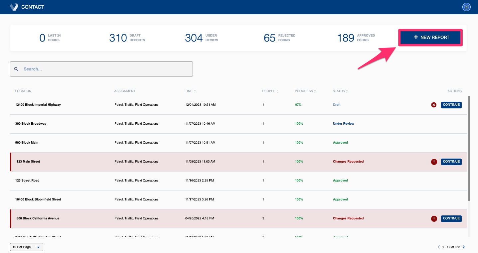Toggle sorting on the PEOPLE column
Viewport: 478px width, 253px height.
[x=277, y=91]
